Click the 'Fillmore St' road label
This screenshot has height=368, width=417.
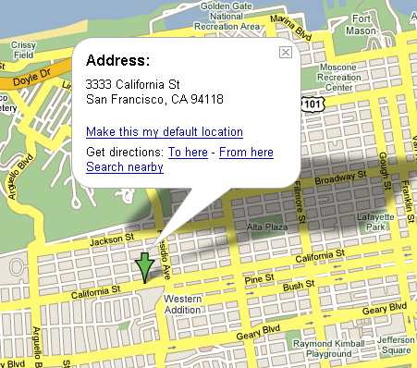point(300,202)
